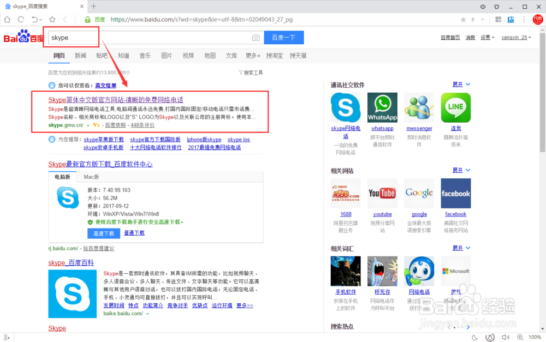Click the messenger app icon
The width and height of the screenshot is (546, 342).
[419, 107]
